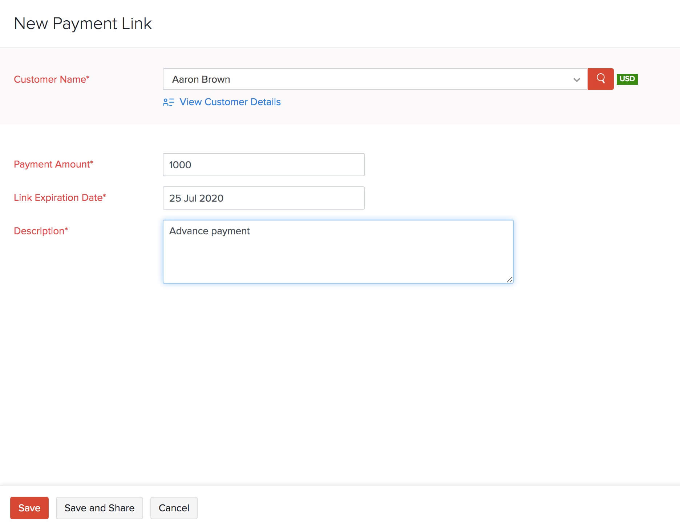Click the Save button
Viewport: 680px width, 528px height.
29,508
